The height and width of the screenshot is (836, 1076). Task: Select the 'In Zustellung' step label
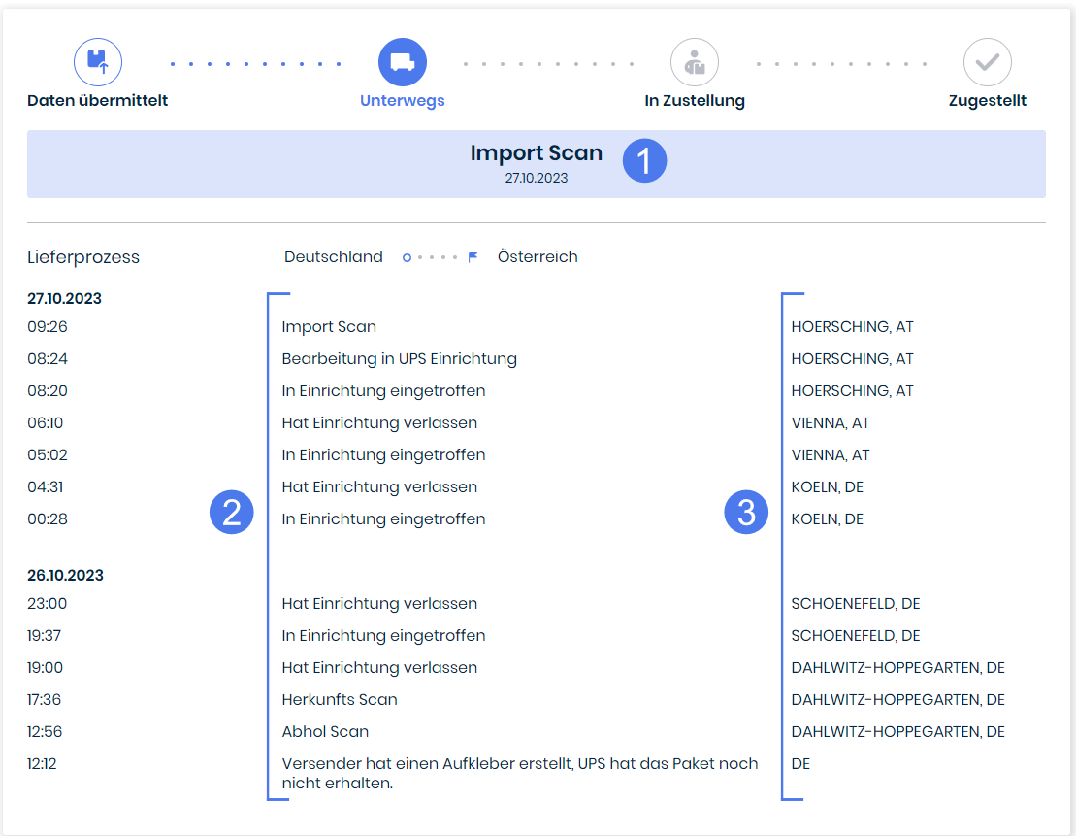[694, 101]
